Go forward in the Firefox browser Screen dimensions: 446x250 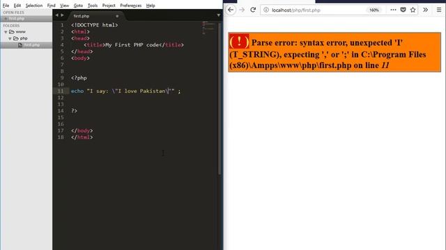tap(242, 10)
